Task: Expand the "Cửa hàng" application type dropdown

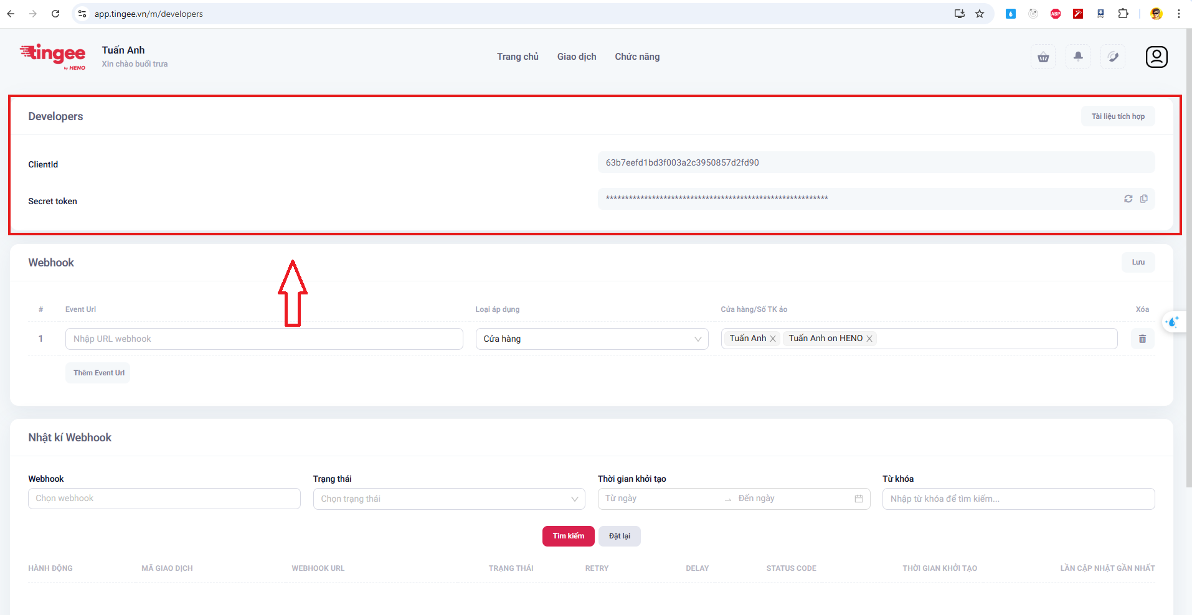Action: 592,339
